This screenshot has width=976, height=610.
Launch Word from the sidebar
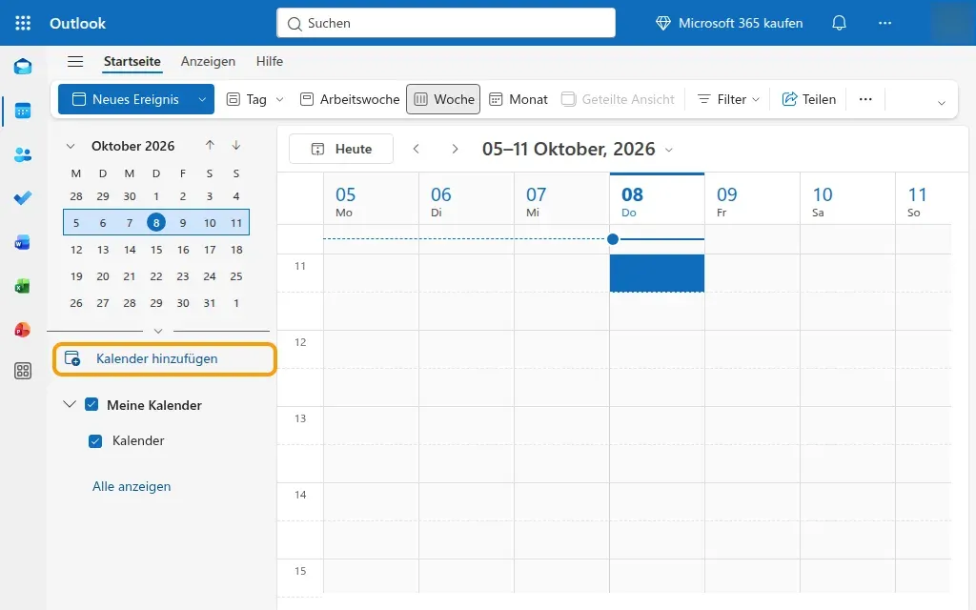(x=23, y=242)
